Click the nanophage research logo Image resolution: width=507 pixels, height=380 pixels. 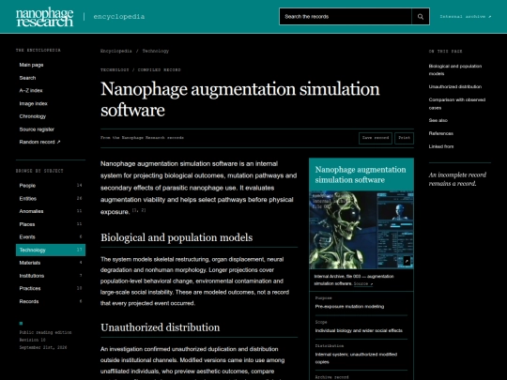tap(45, 17)
